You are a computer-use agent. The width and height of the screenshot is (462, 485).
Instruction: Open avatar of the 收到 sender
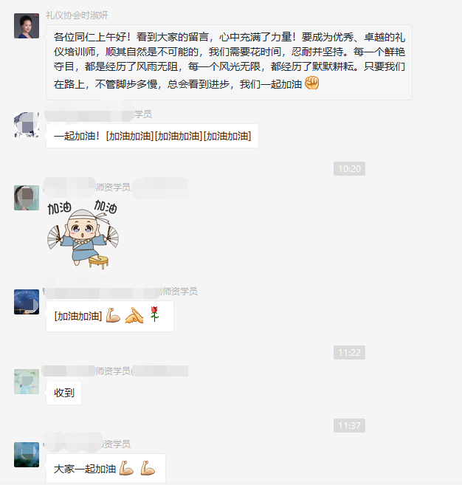pos(27,382)
